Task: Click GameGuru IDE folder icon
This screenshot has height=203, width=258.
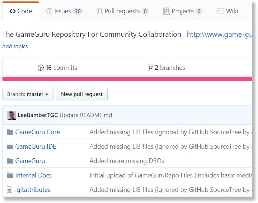Action: point(10,146)
